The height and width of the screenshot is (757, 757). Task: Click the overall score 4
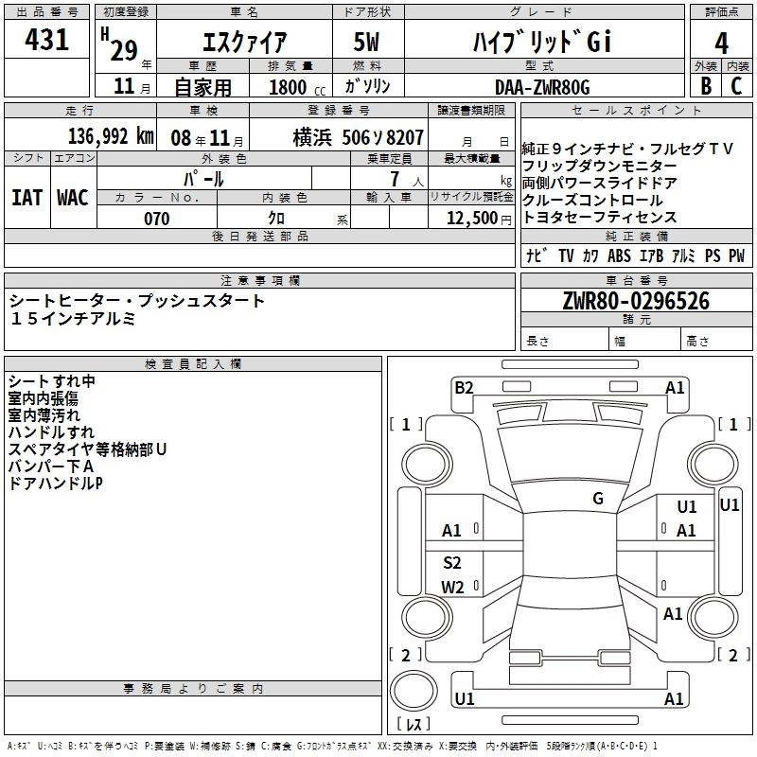(x=721, y=44)
